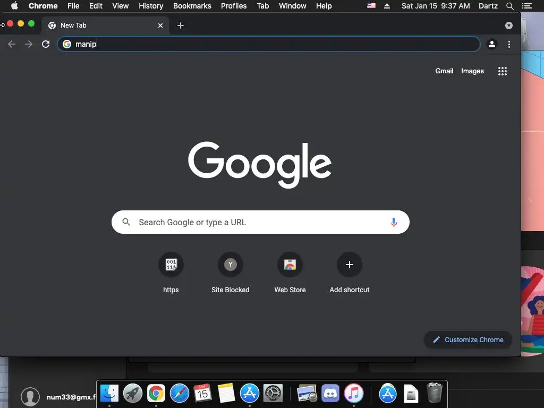
Task: Click the address bar containing manip
Action: (x=269, y=44)
